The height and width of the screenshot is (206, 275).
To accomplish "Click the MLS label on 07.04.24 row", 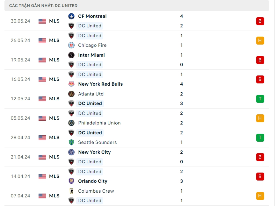I will coord(54,196).
